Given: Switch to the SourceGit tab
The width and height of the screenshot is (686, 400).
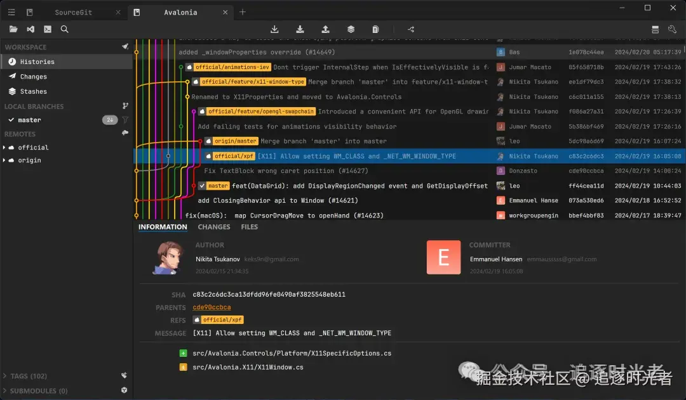Looking at the screenshot, I should click(x=74, y=12).
